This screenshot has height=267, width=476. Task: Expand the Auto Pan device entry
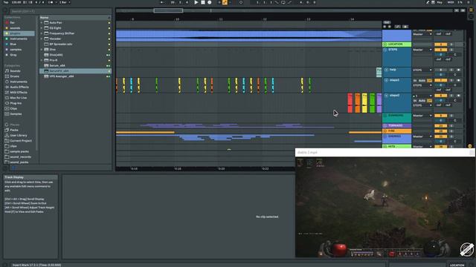point(42,23)
